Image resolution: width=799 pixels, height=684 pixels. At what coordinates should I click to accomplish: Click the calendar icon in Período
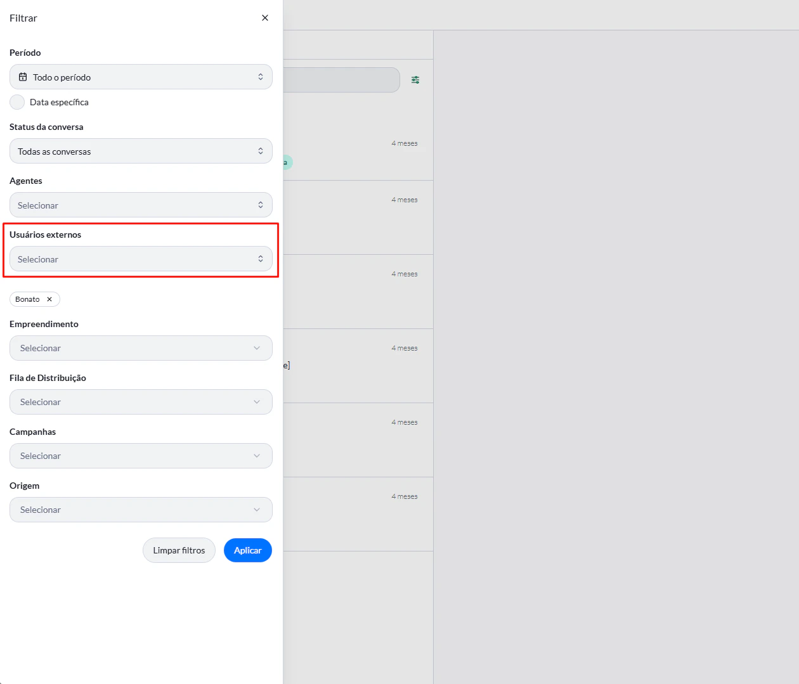(x=23, y=77)
